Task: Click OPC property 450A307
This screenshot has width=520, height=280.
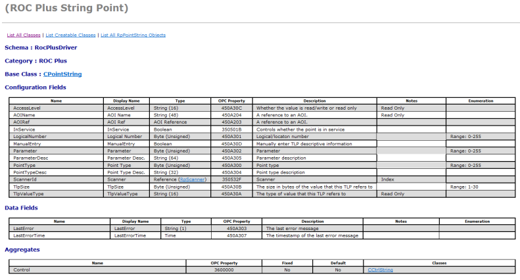Action: tap(237, 236)
